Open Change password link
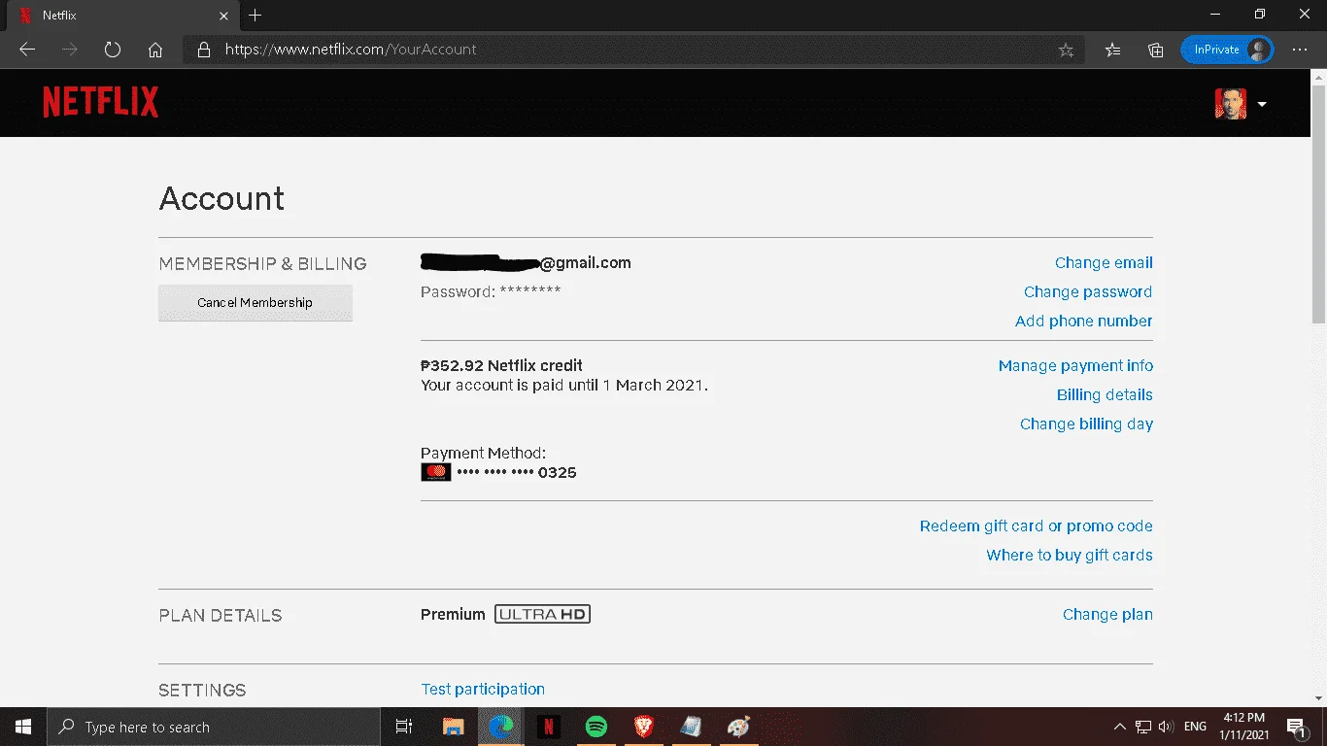Image resolution: width=1327 pixels, height=746 pixels. 1088,291
